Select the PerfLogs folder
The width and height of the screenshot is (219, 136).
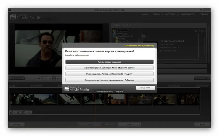pyautogui.click(x=122, y=39)
